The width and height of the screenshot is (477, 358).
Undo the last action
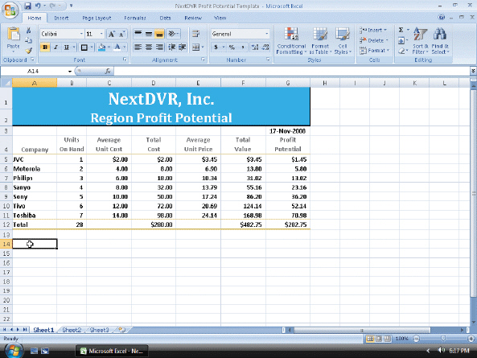coord(38,6)
